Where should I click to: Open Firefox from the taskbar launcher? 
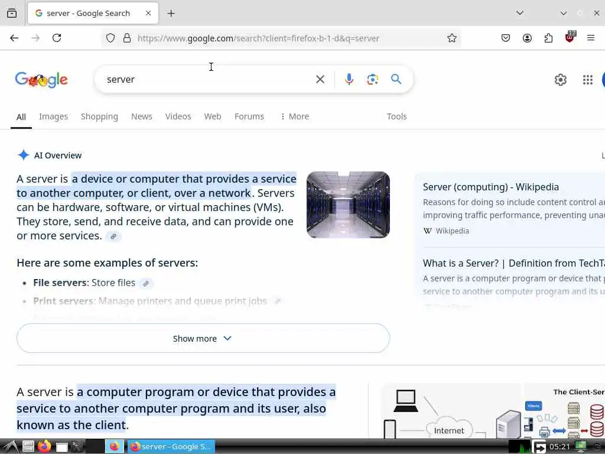44,447
